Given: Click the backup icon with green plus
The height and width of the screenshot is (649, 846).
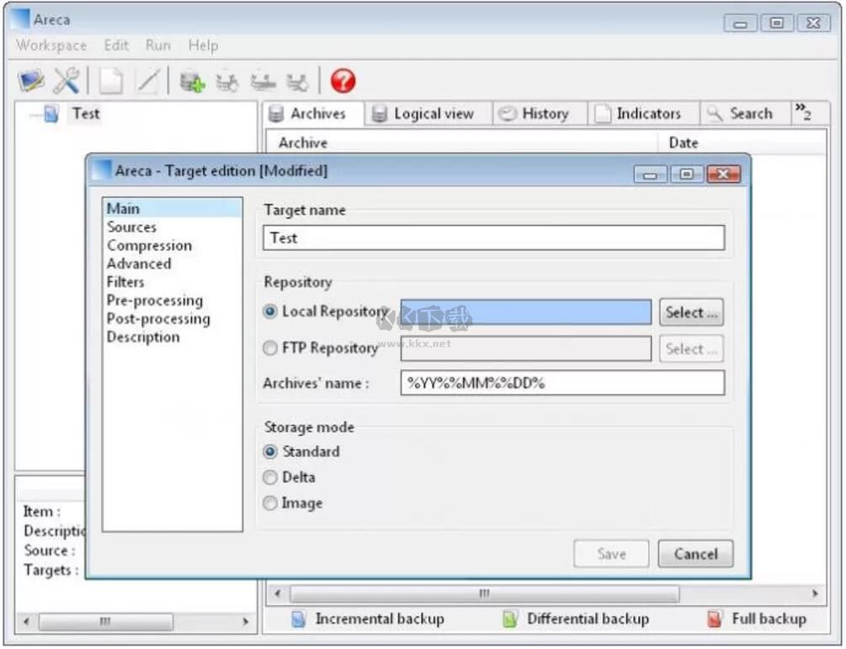Looking at the screenshot, I should [x=191, y=82].
